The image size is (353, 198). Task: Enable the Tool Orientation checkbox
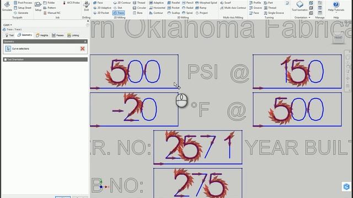pyautogui.click(x=6, y=59)
